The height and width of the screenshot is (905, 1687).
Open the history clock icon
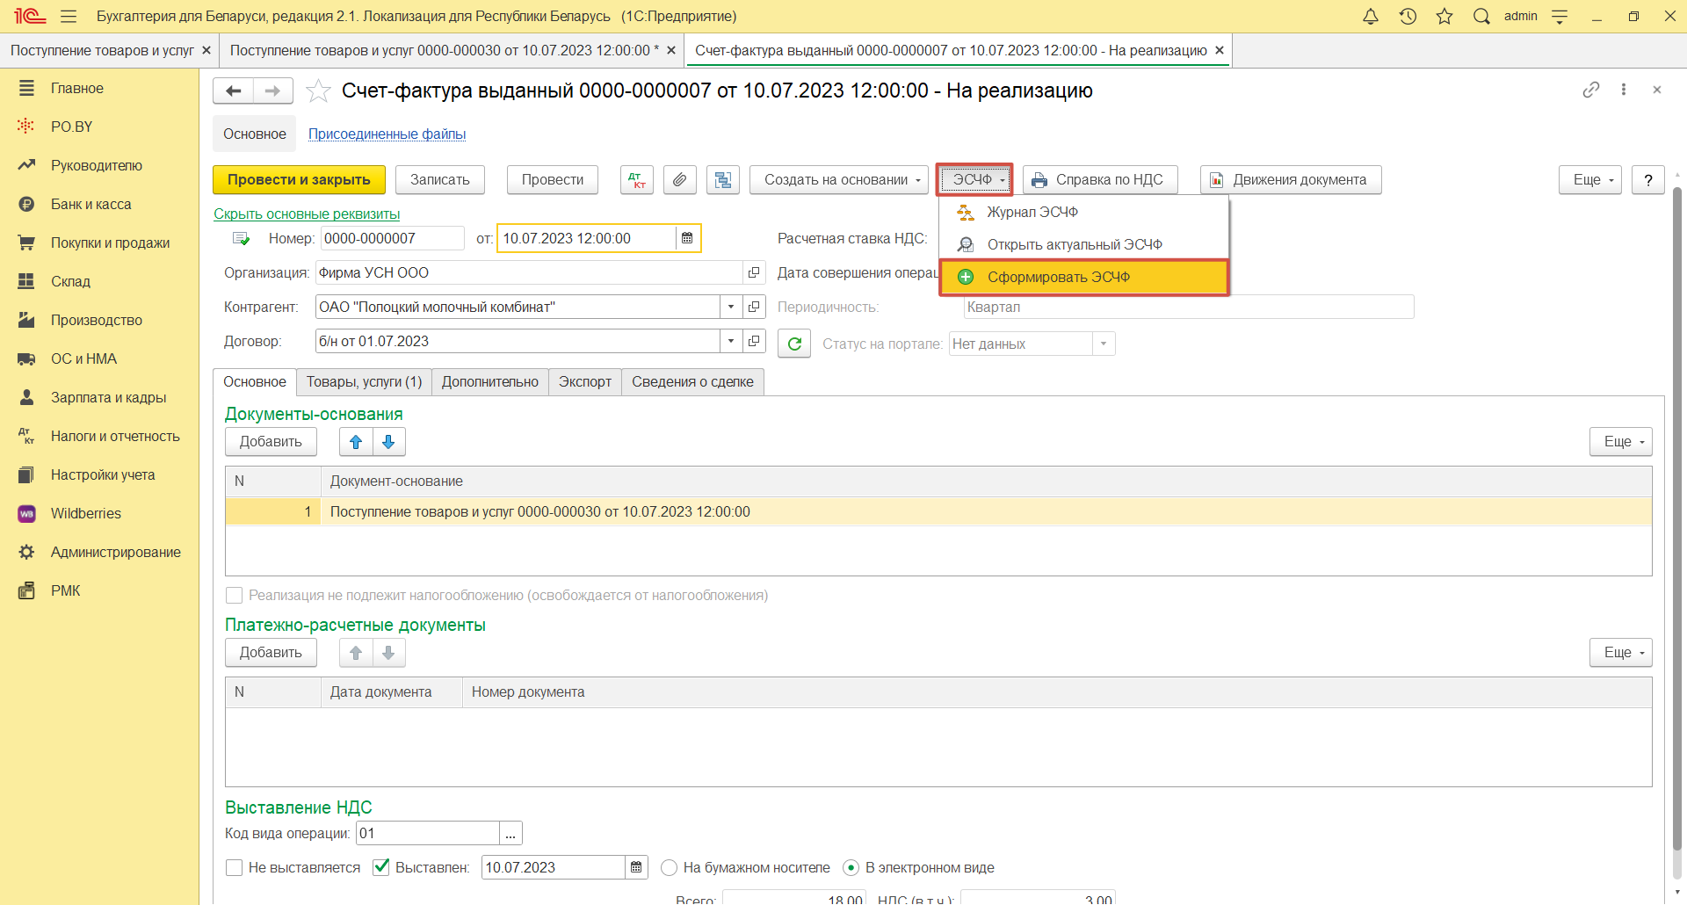click(1408, 17)
